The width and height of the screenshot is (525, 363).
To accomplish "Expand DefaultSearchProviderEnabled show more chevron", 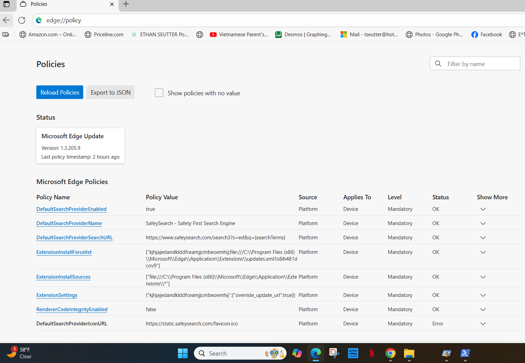I will (x=483, y=209).
